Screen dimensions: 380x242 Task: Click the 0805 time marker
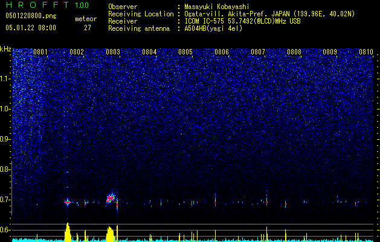pyautogui.click(x=185, y=52)
